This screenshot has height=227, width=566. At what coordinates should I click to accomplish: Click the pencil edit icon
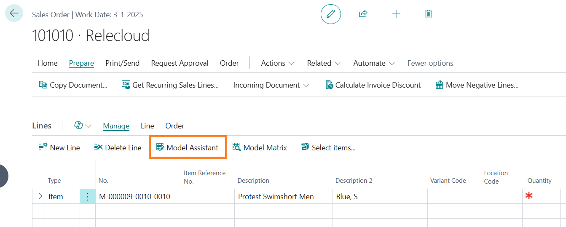(330, 14)
